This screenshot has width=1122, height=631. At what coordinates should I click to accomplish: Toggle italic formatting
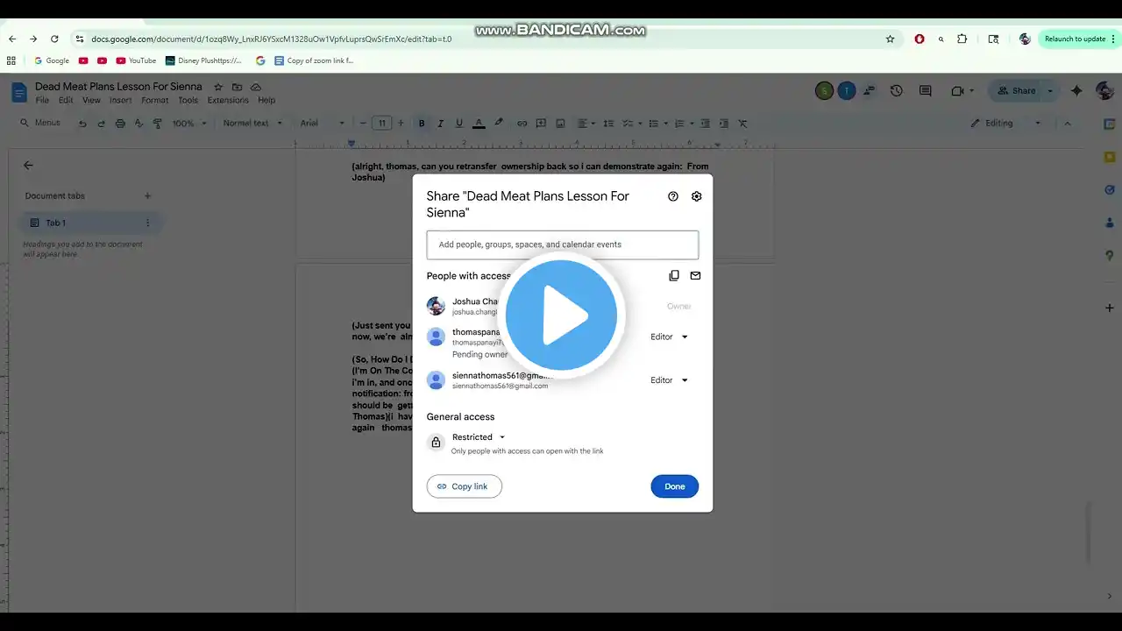(441, 124)
